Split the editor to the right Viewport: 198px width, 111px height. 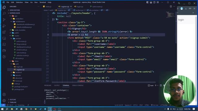[x=171, y=6]
